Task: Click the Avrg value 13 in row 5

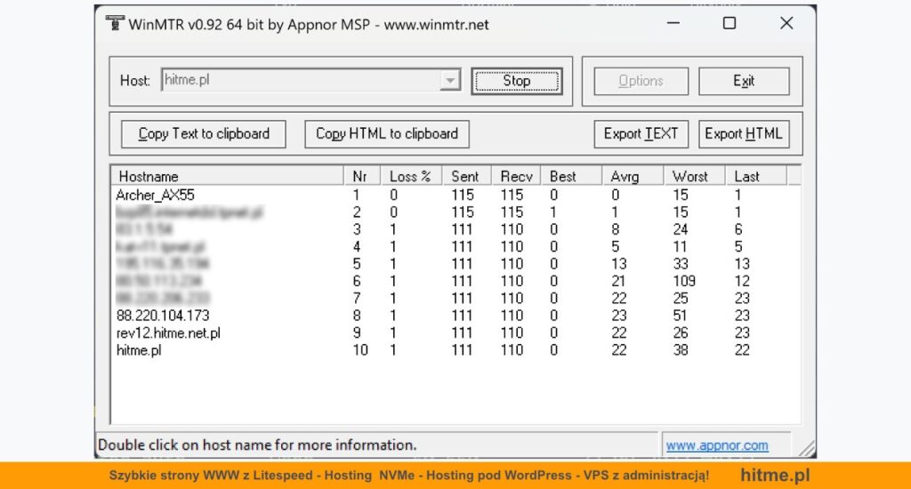Action: point(618,264)
